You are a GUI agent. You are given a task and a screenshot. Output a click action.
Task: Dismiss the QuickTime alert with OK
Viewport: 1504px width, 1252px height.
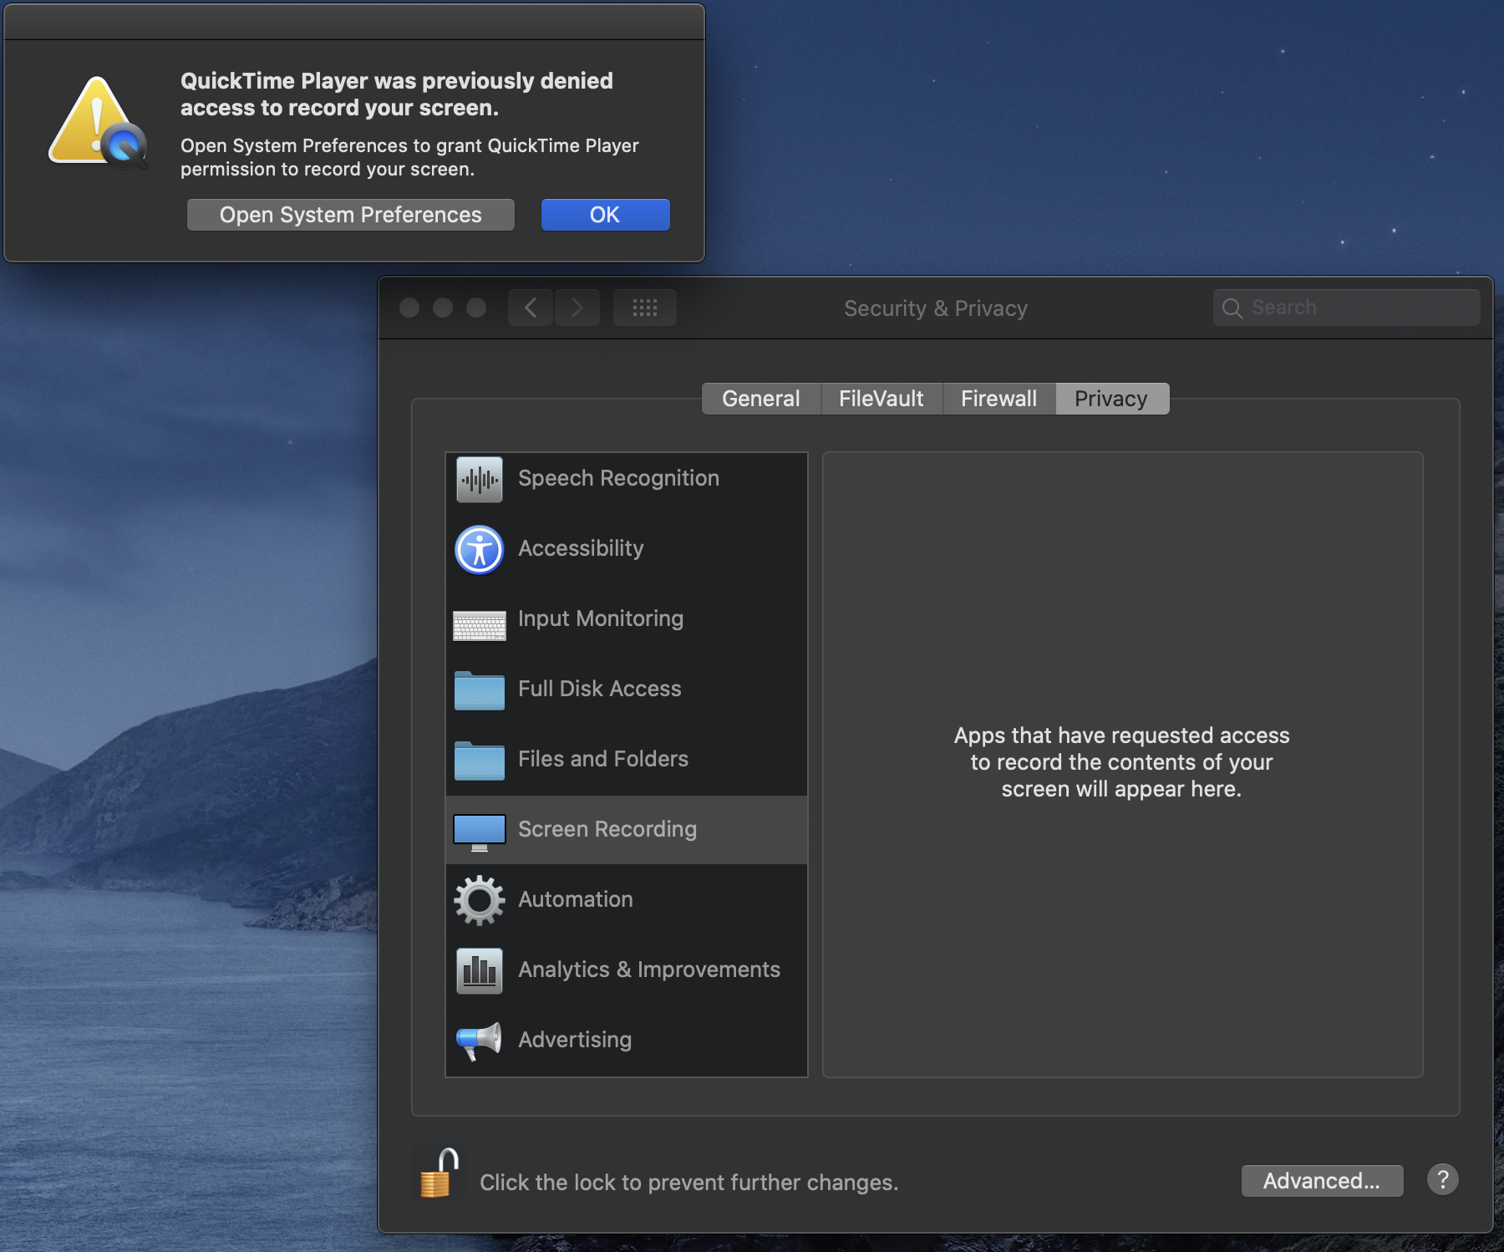(x=605, y=215)
